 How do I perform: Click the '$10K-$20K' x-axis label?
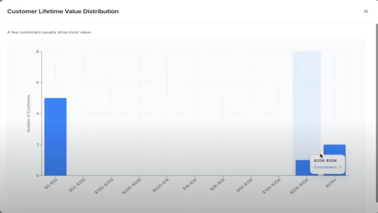[272, 186]
